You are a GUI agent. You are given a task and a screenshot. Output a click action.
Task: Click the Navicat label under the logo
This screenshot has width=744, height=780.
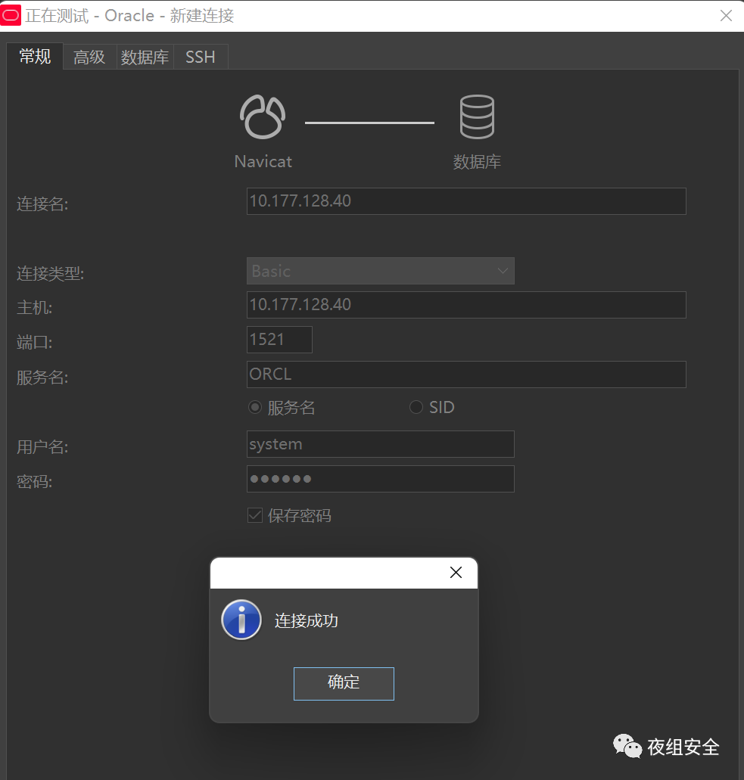(x=263, y=162)
